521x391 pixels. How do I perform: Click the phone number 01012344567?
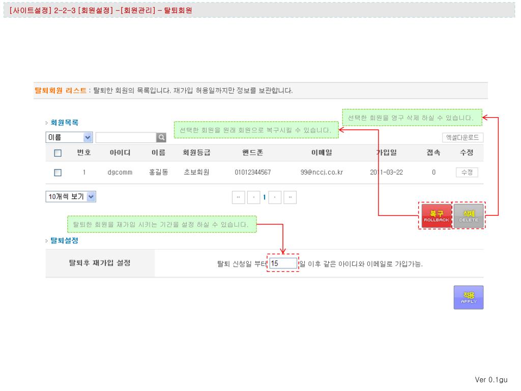pos(253,172)
